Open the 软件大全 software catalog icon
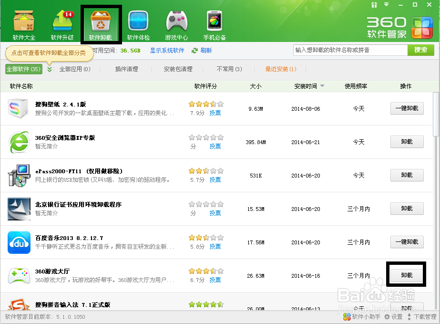Viewport: 440px width, 324px height. tap(24, 25)
